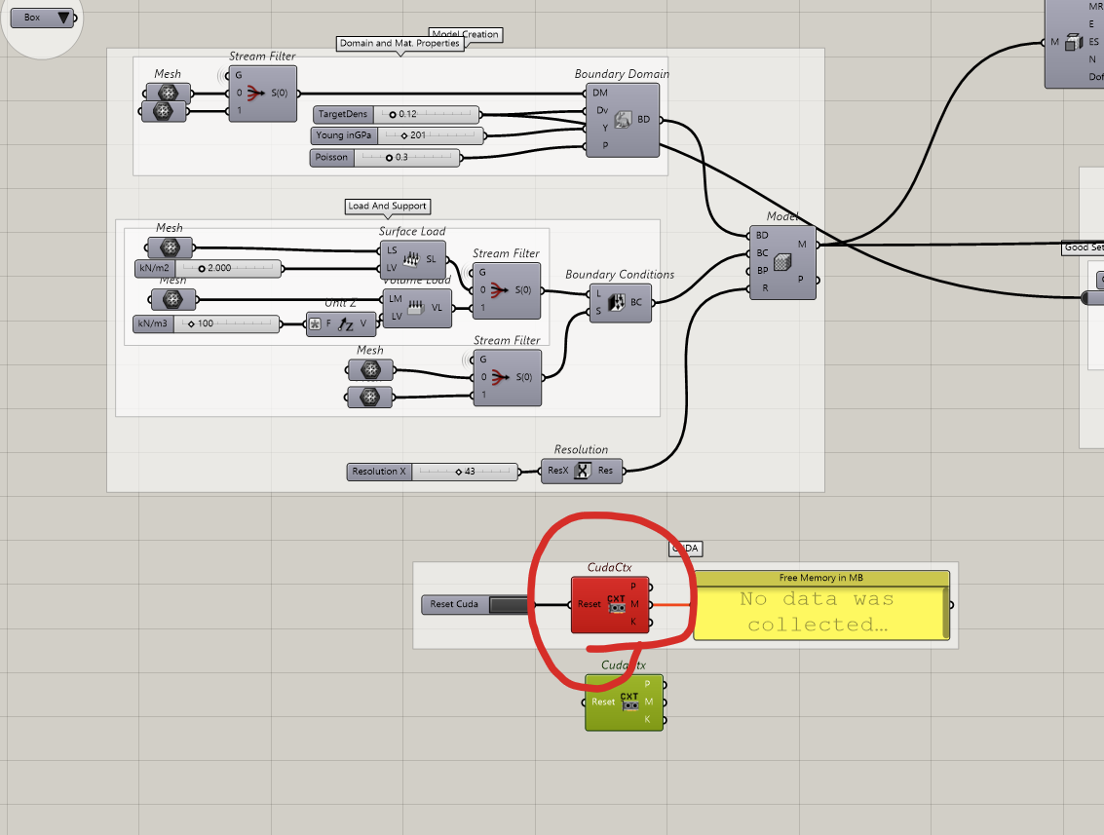Click the kN/m2 slider handle at 2.000
The width and height of the screenshot is (1104, 835).
(x=202, y=268)
